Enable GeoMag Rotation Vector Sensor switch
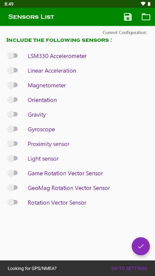The width and height of the screenshot is (155, 276). [13, 188]
